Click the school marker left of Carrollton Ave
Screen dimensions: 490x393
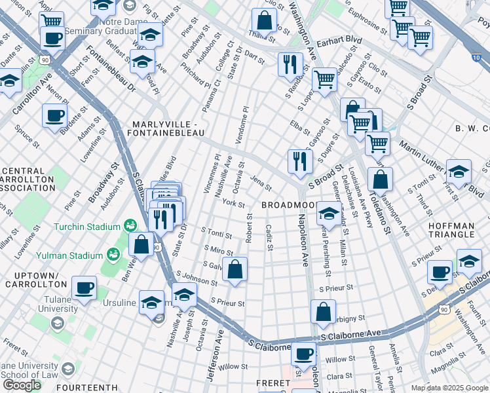point(10,83)
